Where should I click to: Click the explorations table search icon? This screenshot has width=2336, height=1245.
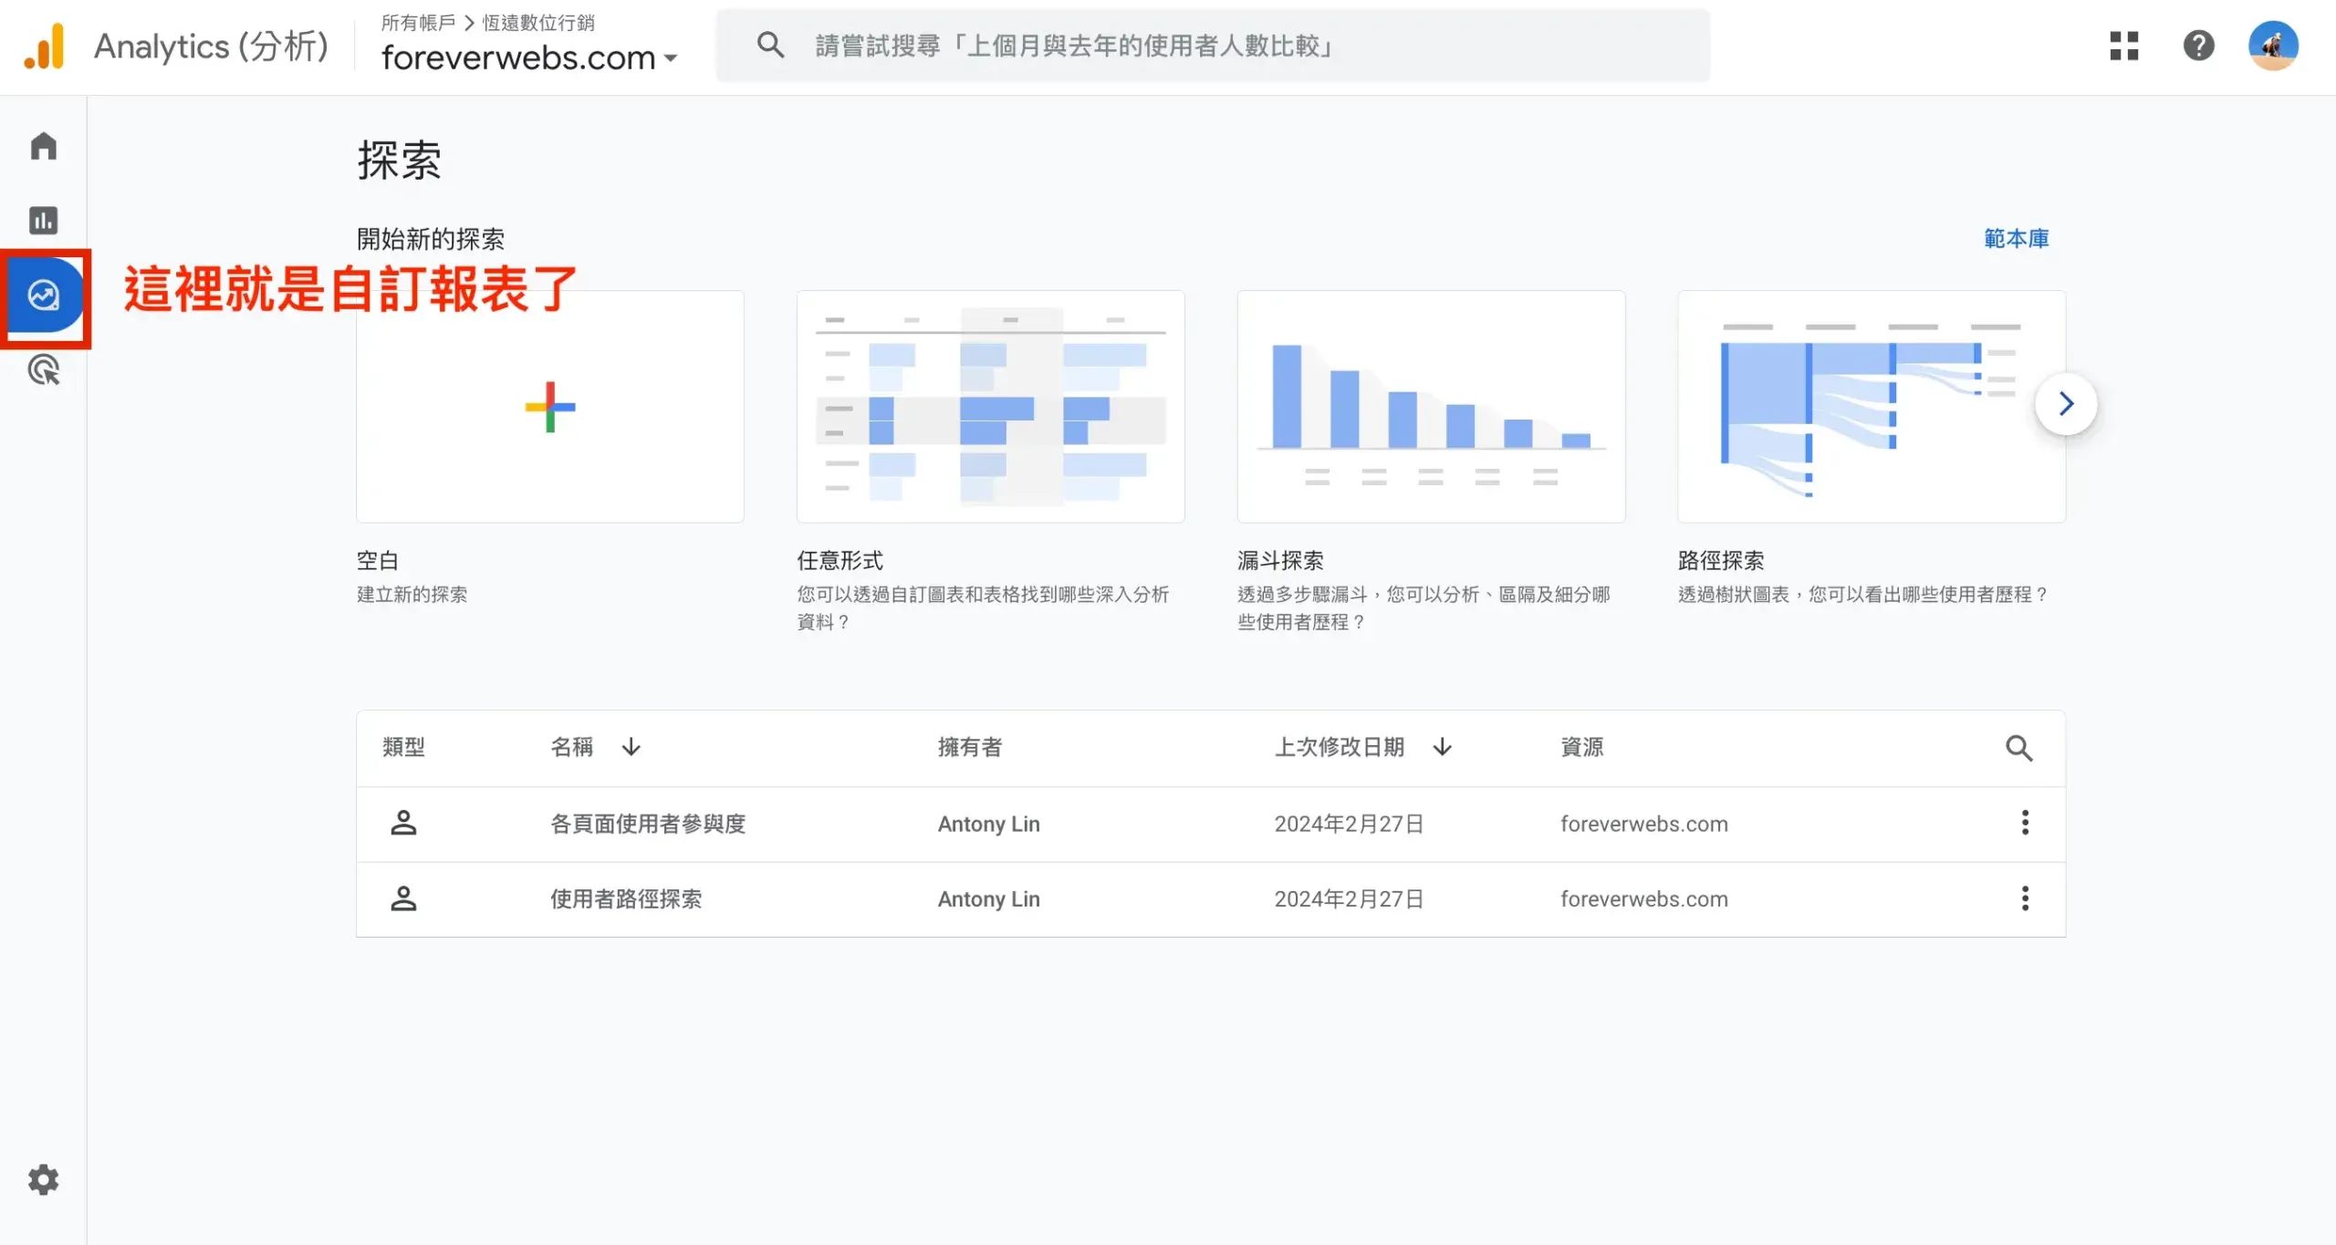pyautogui.click(x=2018, y=748)
